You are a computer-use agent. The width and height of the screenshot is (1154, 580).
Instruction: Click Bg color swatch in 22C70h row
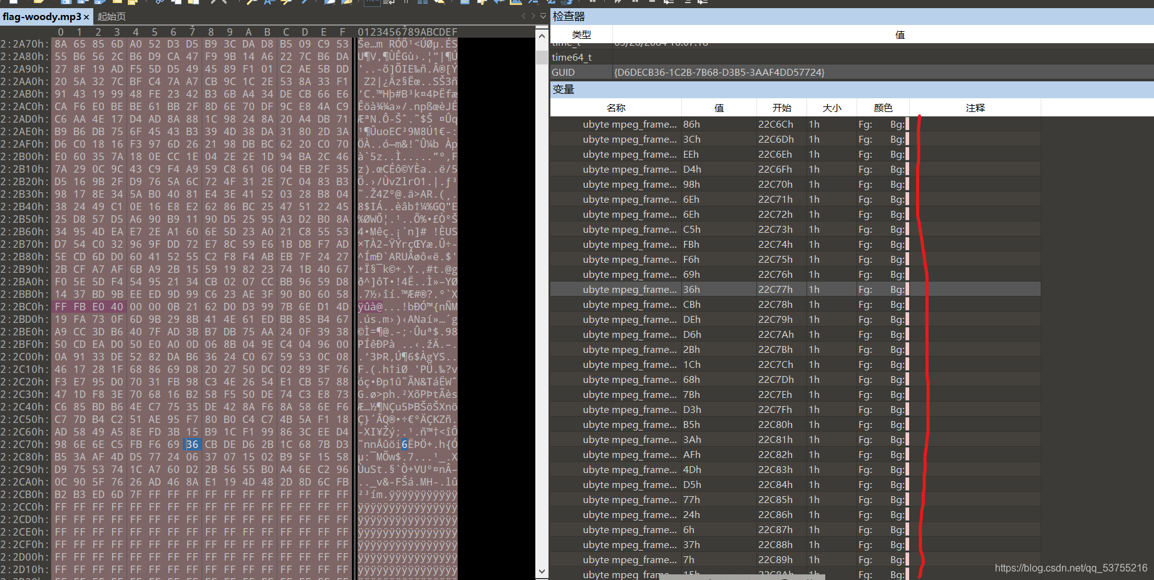click(907, 185)
